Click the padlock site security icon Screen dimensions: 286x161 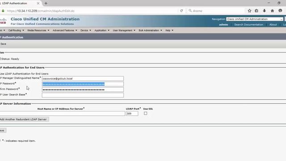click(x=3, y=11)
